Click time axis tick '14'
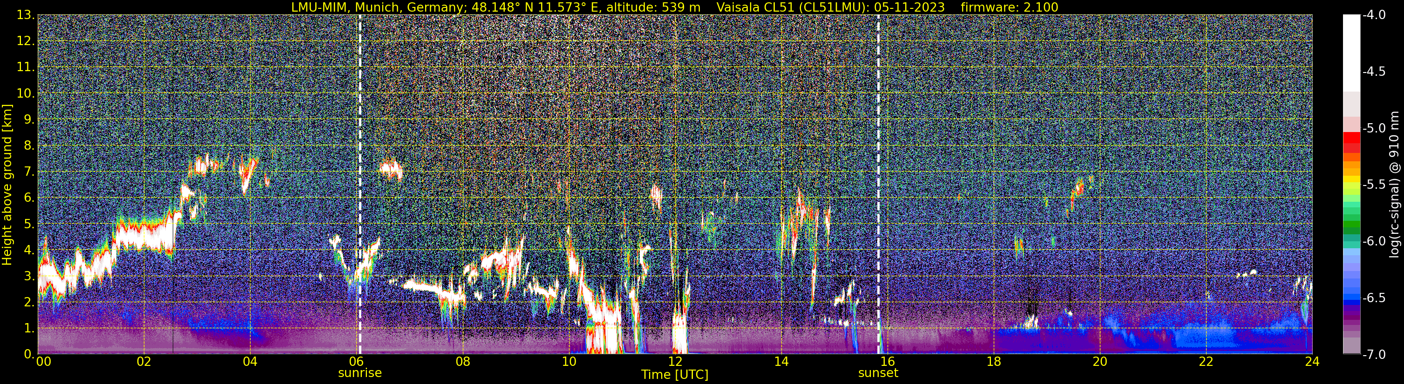Viewport: 1404px width, 384px height. click(781, 362)
